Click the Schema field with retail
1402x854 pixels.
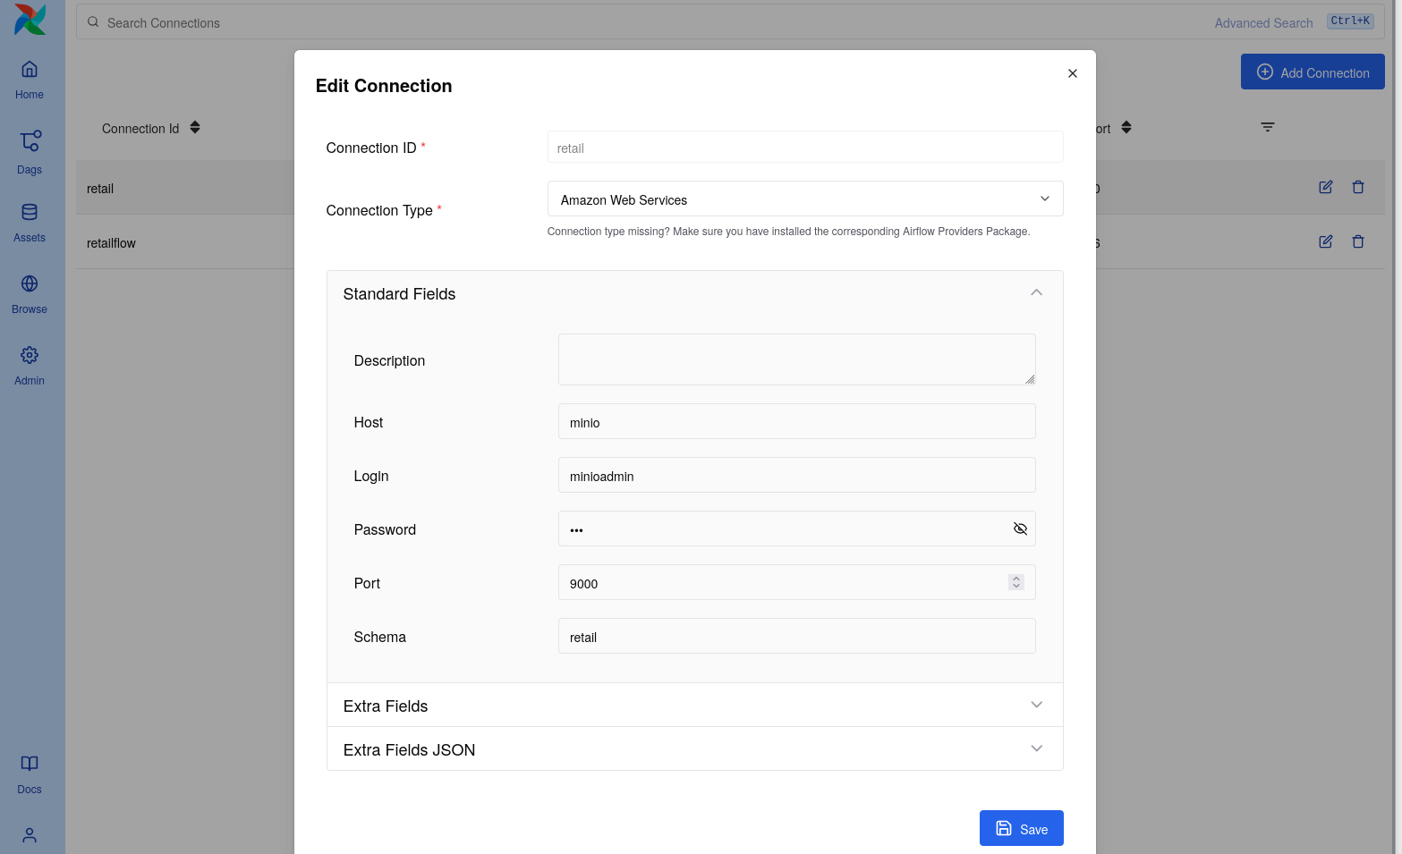pos(797,636)
